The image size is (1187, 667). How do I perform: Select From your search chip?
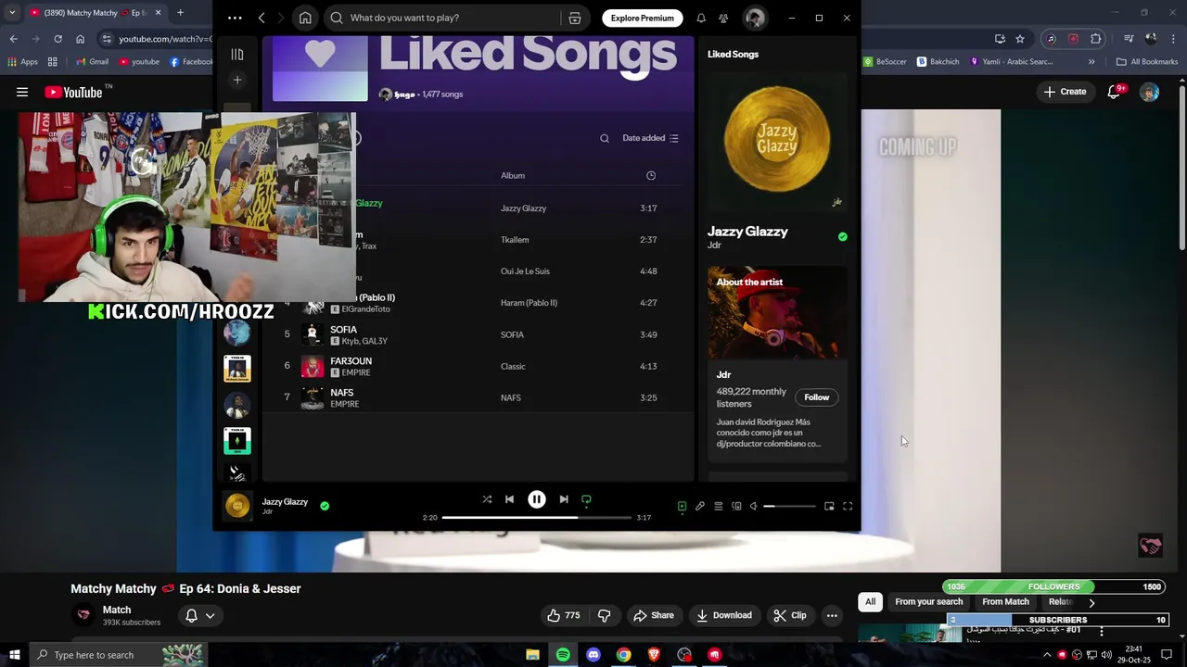tap(928, 602)
